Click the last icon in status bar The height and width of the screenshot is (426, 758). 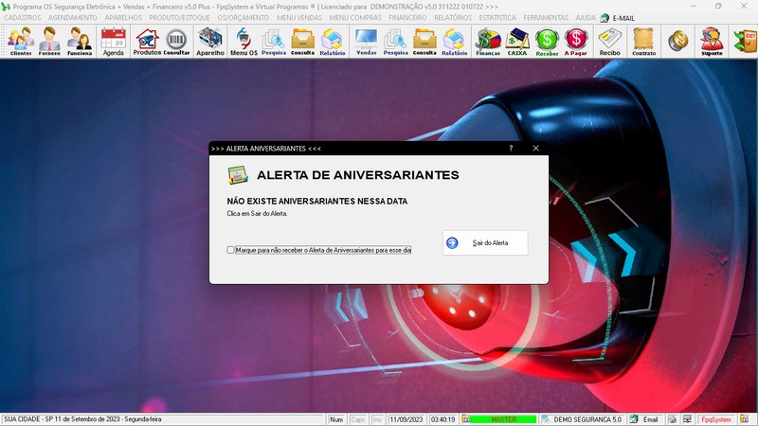tap(744, 419)
